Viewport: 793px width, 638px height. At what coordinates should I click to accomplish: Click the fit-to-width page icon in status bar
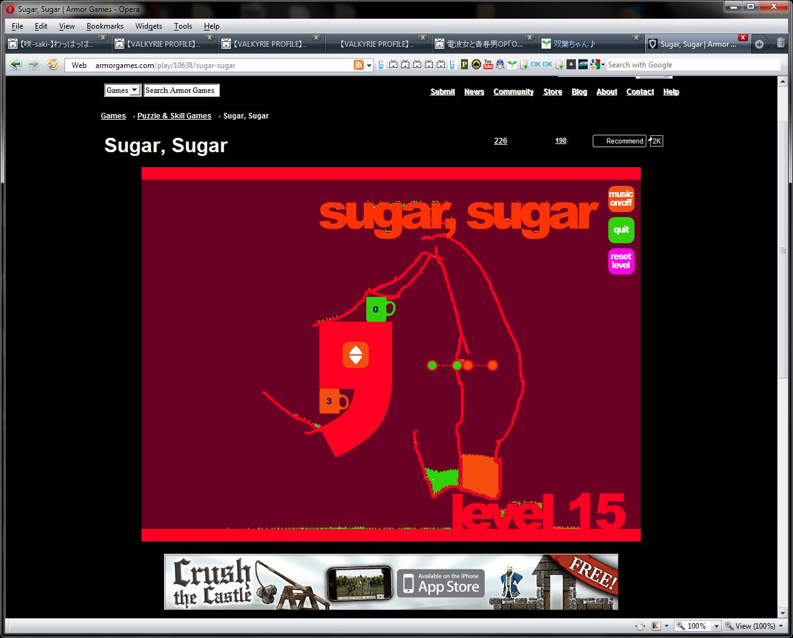click(640, 626)
